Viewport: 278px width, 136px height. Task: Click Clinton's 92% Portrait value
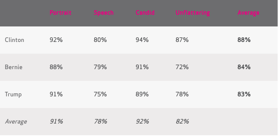pos(56,40)
